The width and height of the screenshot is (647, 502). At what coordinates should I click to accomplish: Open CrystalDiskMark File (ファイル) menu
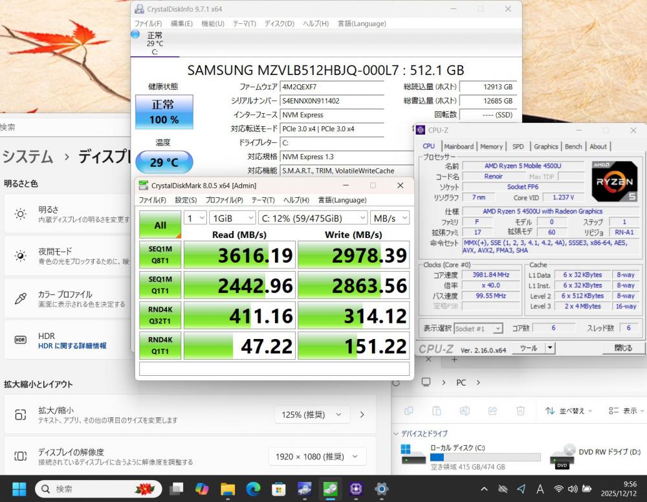coord(152,200)
